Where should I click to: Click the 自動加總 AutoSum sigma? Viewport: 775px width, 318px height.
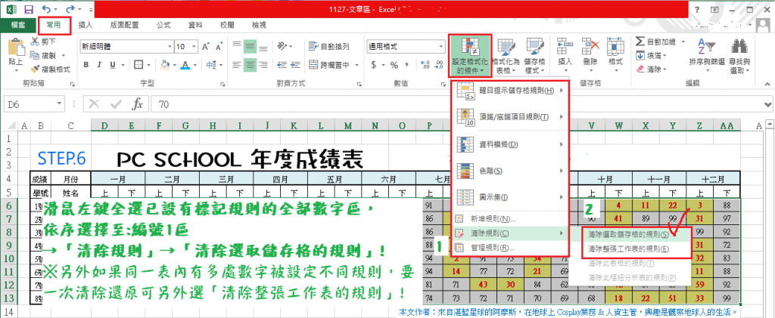click(655, 42)
